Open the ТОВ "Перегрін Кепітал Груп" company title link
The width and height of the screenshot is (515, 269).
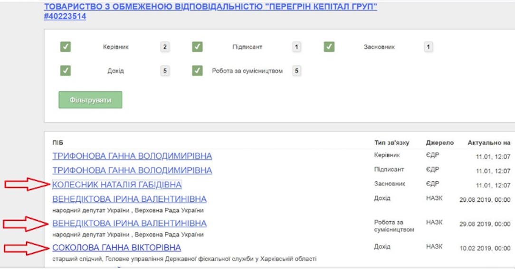point(210,8)
